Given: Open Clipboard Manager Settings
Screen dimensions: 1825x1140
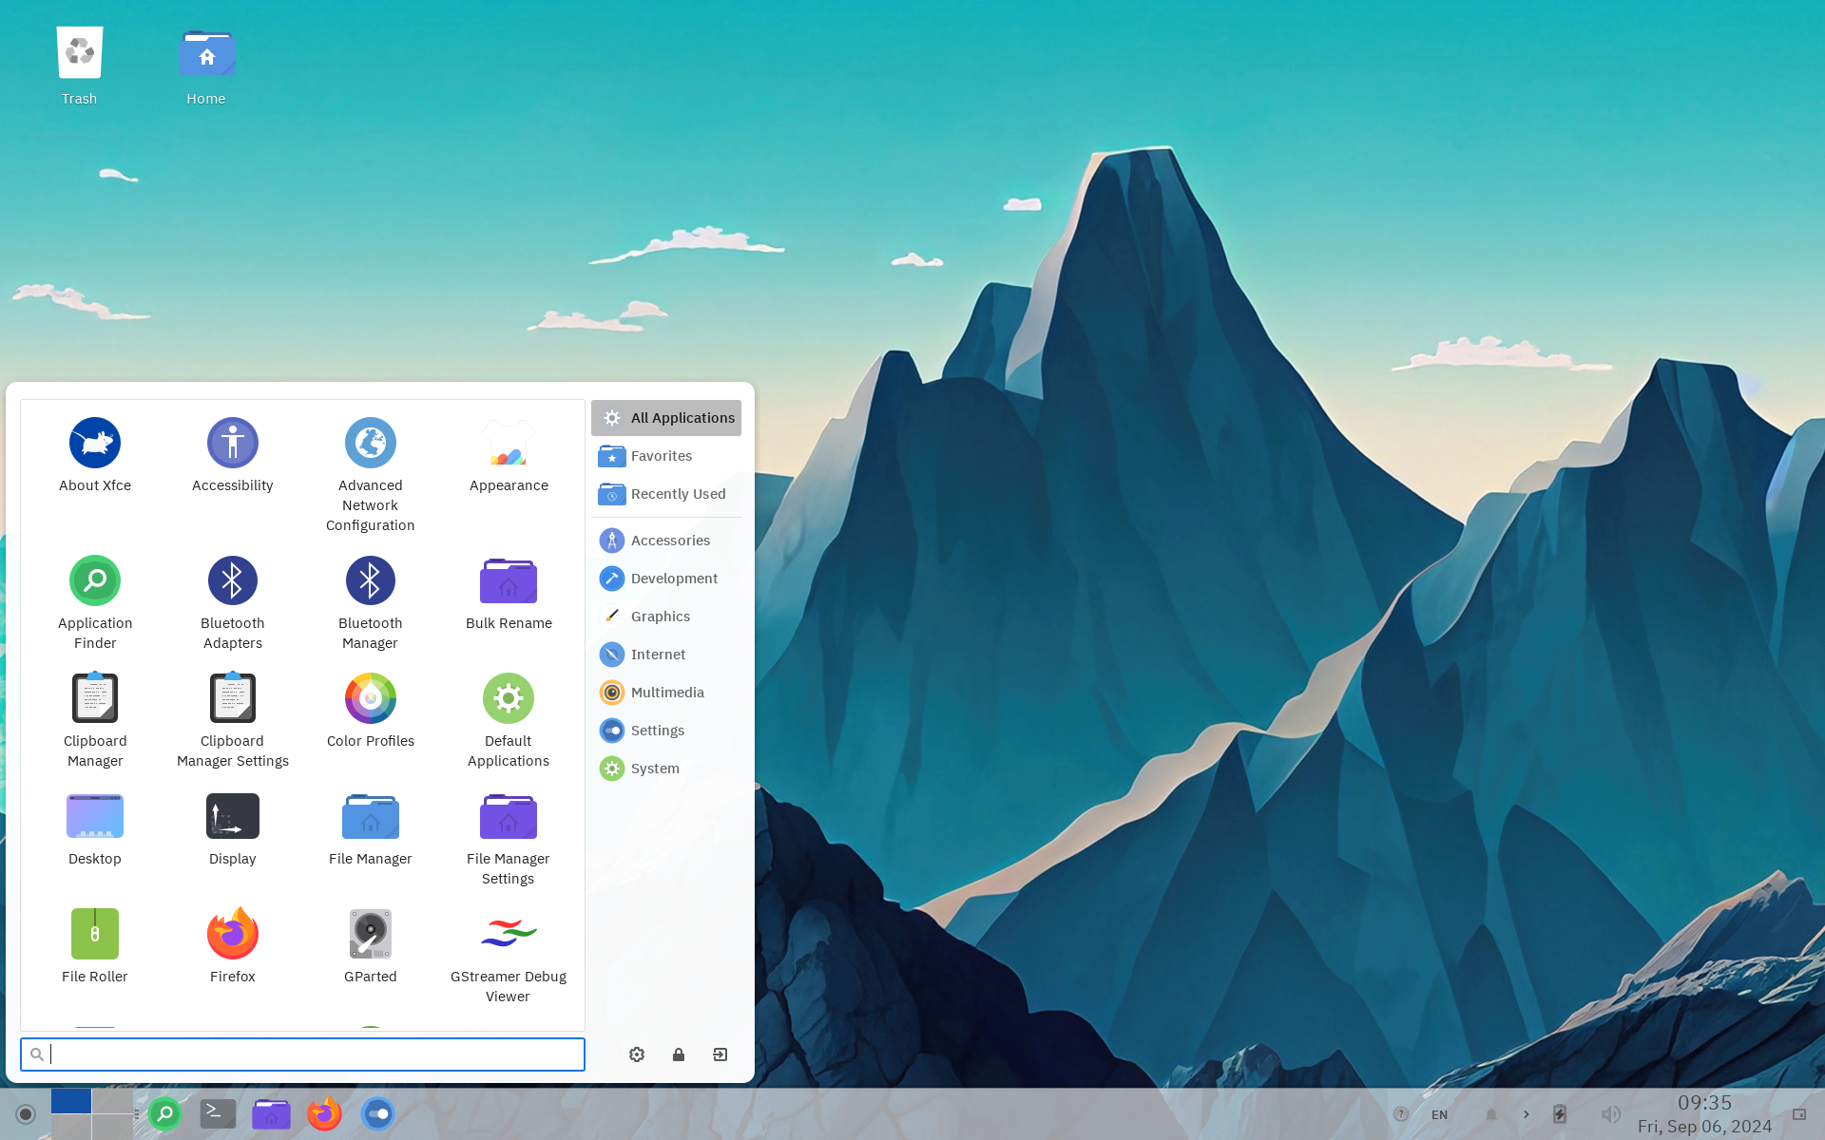Looking at the screenshot, I should (232, 699).
